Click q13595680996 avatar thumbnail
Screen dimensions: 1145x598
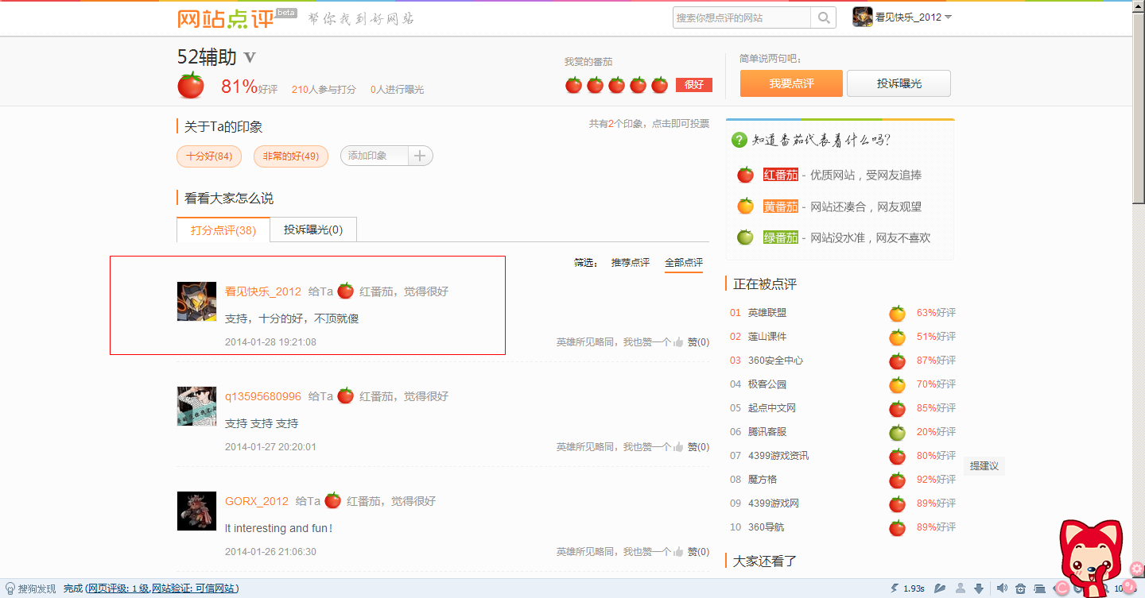point(196,407)
